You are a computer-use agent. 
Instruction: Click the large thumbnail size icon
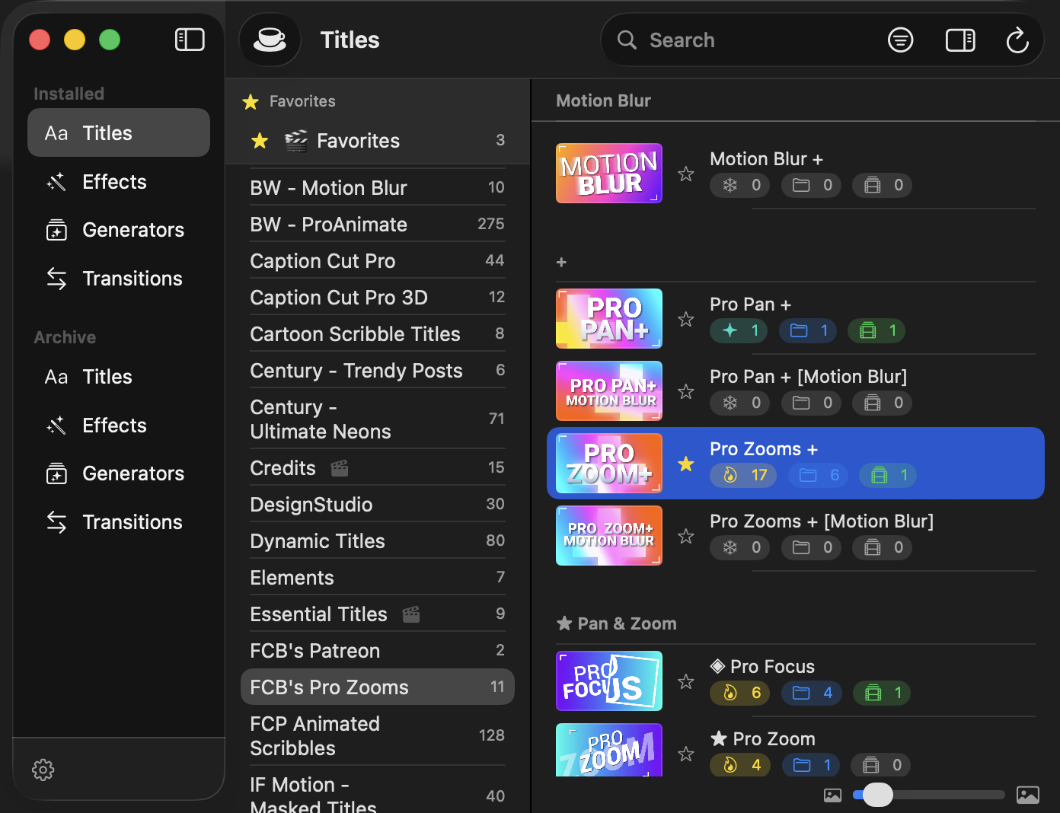click(1027, 795)
